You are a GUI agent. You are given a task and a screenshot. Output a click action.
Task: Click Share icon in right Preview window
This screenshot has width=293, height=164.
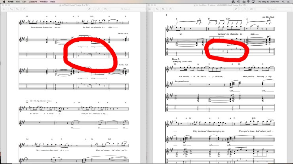(170, 9)
